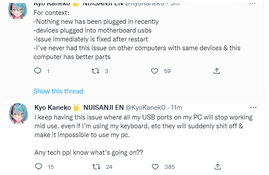
Task: Retweet the USB ports issue tweet
Action: (96, 167)
